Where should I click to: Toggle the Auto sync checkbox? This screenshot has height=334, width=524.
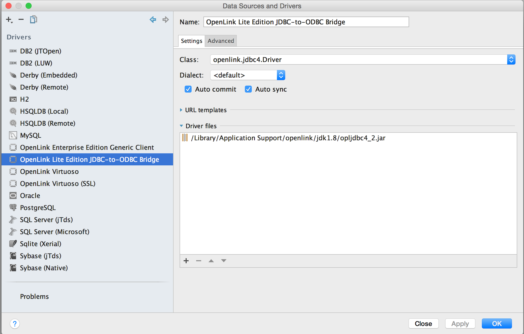tap(248, 89)
